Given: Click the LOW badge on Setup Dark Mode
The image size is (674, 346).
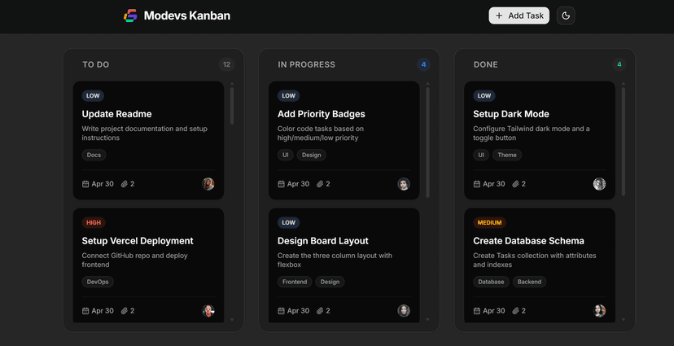Looking at the screenshot, I should (x=484, y=96).
